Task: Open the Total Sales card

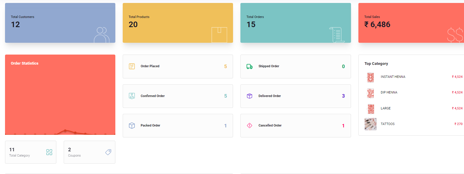Action: pos(411,23)
